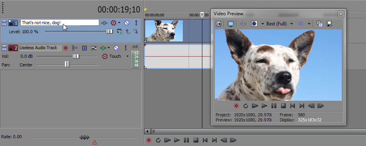Stop playback in the main timeline transport
Viewport: 366px width, 146px height.
point(196,140)
